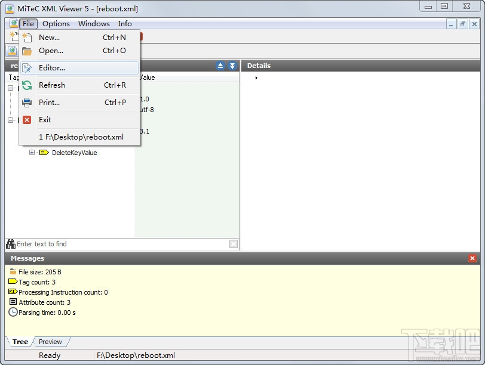Expand the DeleteKeyValue tree node

32,153
